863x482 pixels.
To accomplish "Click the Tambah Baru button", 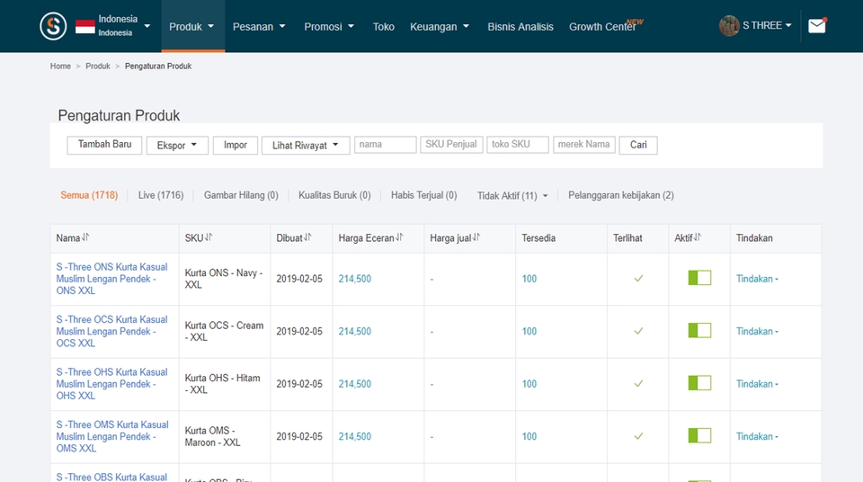I will [104, 145].
